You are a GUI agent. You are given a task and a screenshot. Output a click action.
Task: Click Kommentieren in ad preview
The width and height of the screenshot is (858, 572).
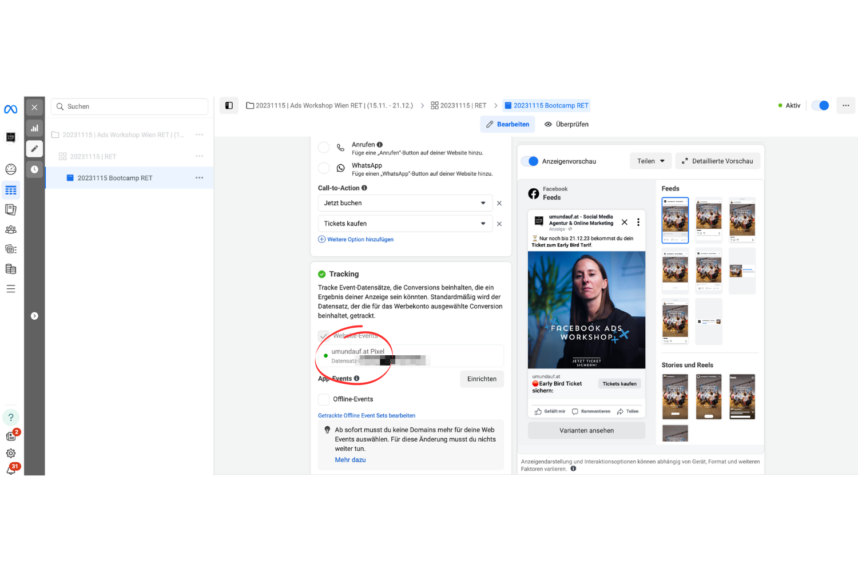(591, 411)
